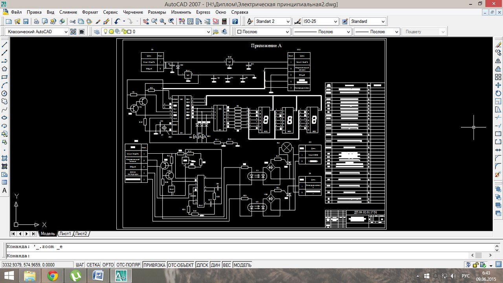
Task: Click the coordinates readout in status bar
Action: [37, 265]
